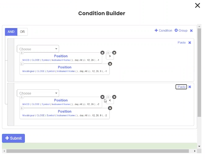Click Paste in the first condition

click(x=182, y=43)
